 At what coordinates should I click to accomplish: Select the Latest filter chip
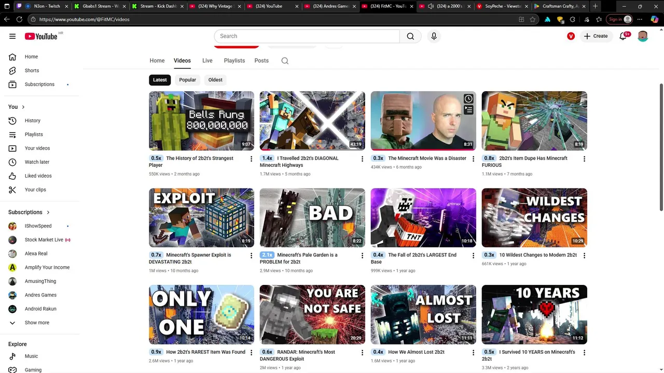pos(160,80)
